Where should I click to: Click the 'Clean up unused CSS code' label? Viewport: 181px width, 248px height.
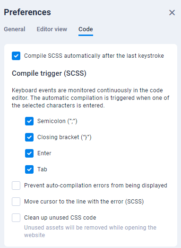pyautogui.click(x=60, y=218)
